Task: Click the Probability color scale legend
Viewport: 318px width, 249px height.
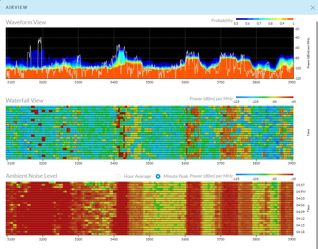Action: 264,19
